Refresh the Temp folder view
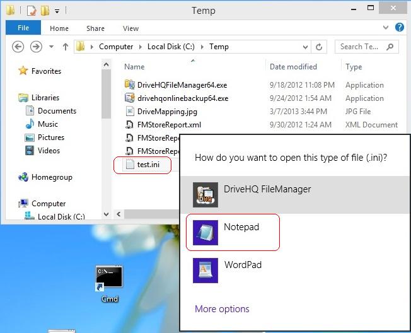The height and width of the screenshot is (333, 411). tap(320, 47)
